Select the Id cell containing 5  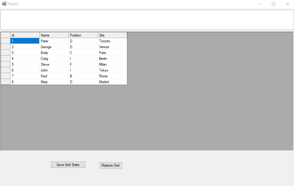tap(25, 64)
